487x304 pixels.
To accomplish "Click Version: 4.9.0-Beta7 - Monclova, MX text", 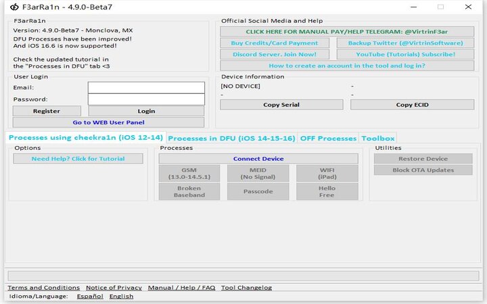I will [73, 30].
